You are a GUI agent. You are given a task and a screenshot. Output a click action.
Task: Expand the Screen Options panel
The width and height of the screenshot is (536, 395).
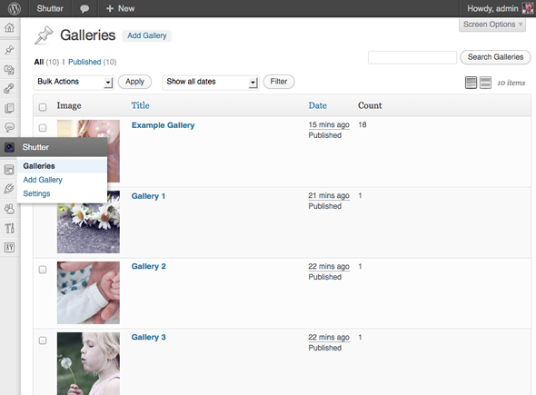click(x=492, y=25)
